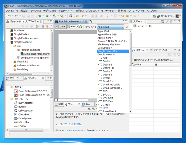Click the alphabetical view icon in Properties panel
This screenshot has height=143, width=186.
pos(178,55)
